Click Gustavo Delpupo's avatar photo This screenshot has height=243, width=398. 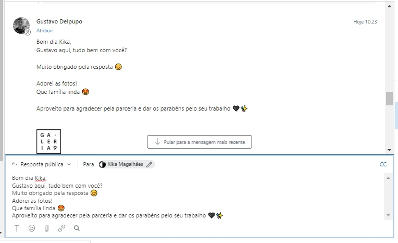point(21,26)
